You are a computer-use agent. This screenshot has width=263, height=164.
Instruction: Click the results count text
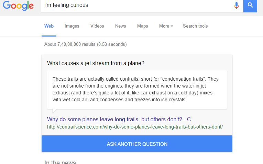click(x=85, y=44)
